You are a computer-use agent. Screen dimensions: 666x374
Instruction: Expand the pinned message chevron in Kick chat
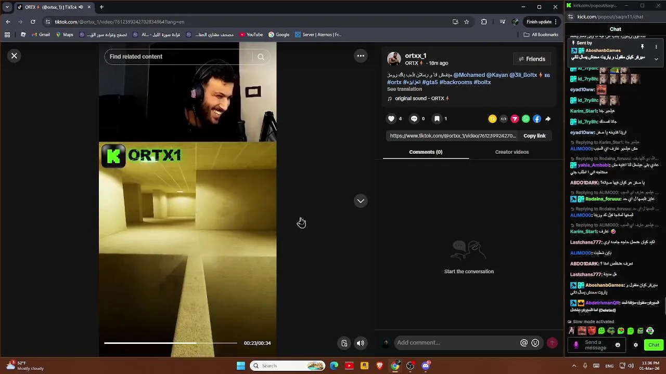[x=656, y=59]
